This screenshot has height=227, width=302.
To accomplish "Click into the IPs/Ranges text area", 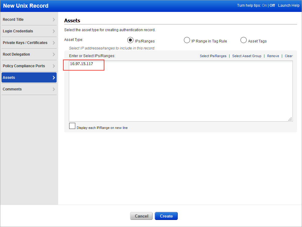I will point(181,91).
